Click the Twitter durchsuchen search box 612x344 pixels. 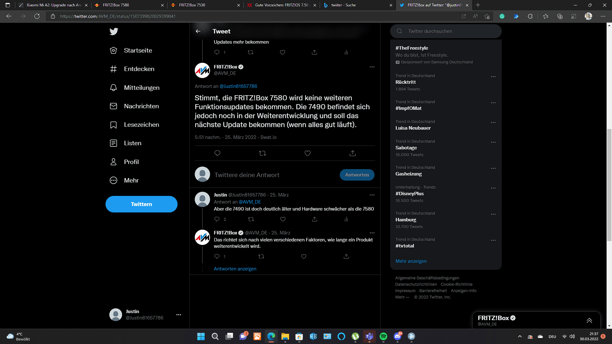pyautogui.click(x=446, y=31)
